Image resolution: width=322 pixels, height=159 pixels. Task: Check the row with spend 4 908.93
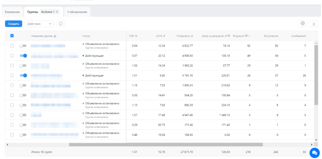(x=12, y=56)
